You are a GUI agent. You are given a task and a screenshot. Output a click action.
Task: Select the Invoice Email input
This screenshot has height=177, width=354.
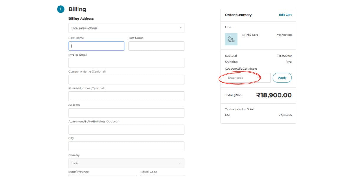pyautogui.click(x=126, y=63)
